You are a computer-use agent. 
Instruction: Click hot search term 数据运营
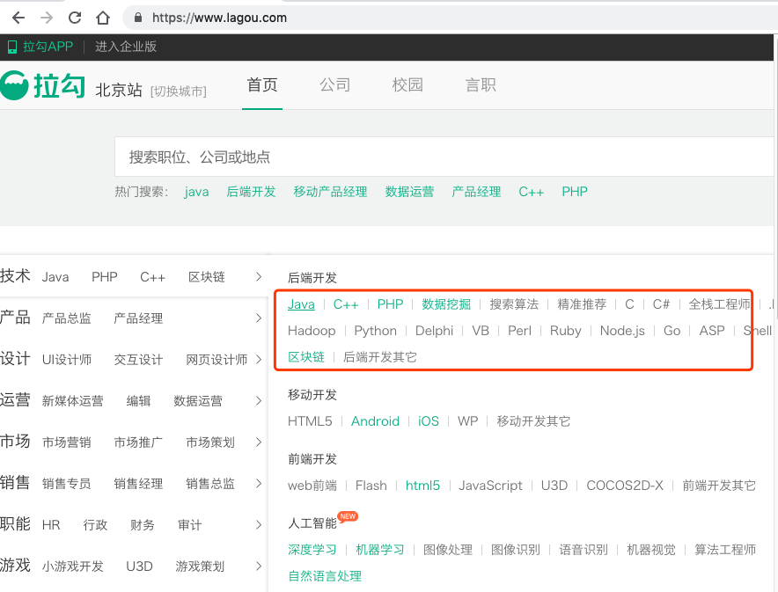(409, 192)
